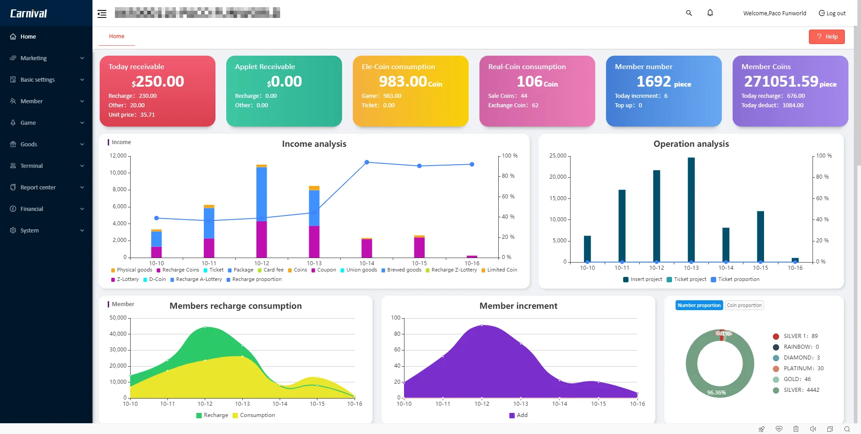This screenshot has width=861, height=434.
Task: Click the red Help button
Action: click(826, 37)
